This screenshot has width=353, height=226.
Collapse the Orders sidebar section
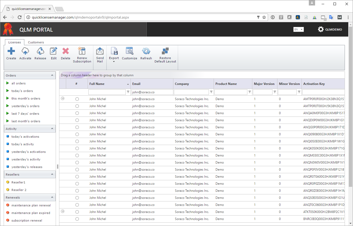[52, 75]
